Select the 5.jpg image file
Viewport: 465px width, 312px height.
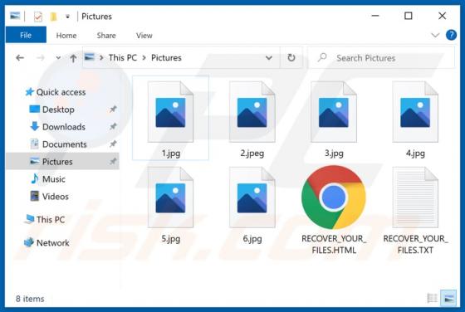[x=170, y=204]
